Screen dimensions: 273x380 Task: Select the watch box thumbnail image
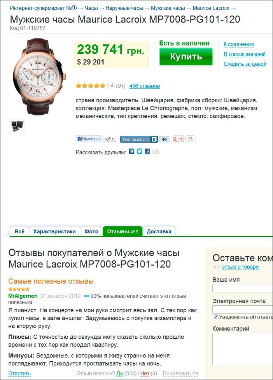click(x=17, y=126)
